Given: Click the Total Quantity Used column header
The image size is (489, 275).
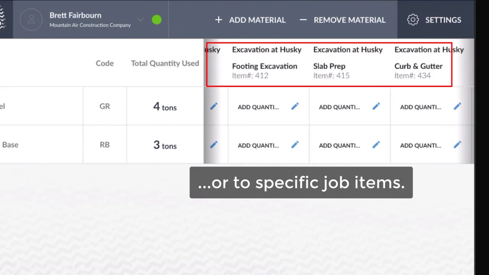Looking at the screenshot, I should pyautogui.click(x=165, y=63).
